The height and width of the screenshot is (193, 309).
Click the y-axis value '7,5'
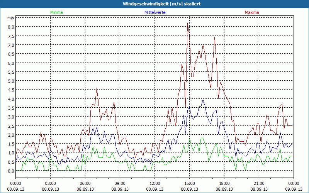[x=11, y=36]
